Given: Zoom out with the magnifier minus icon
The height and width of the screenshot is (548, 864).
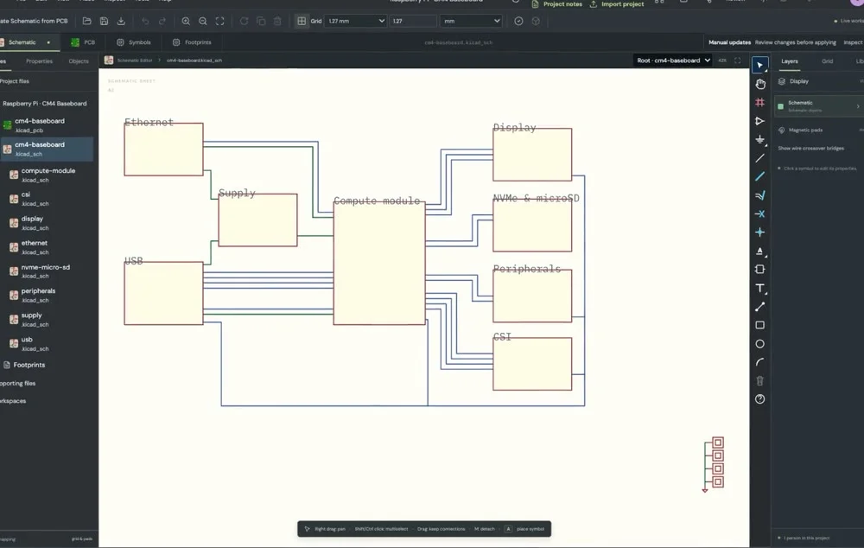Looking at the screenshot, I should (x=203, y=21).
